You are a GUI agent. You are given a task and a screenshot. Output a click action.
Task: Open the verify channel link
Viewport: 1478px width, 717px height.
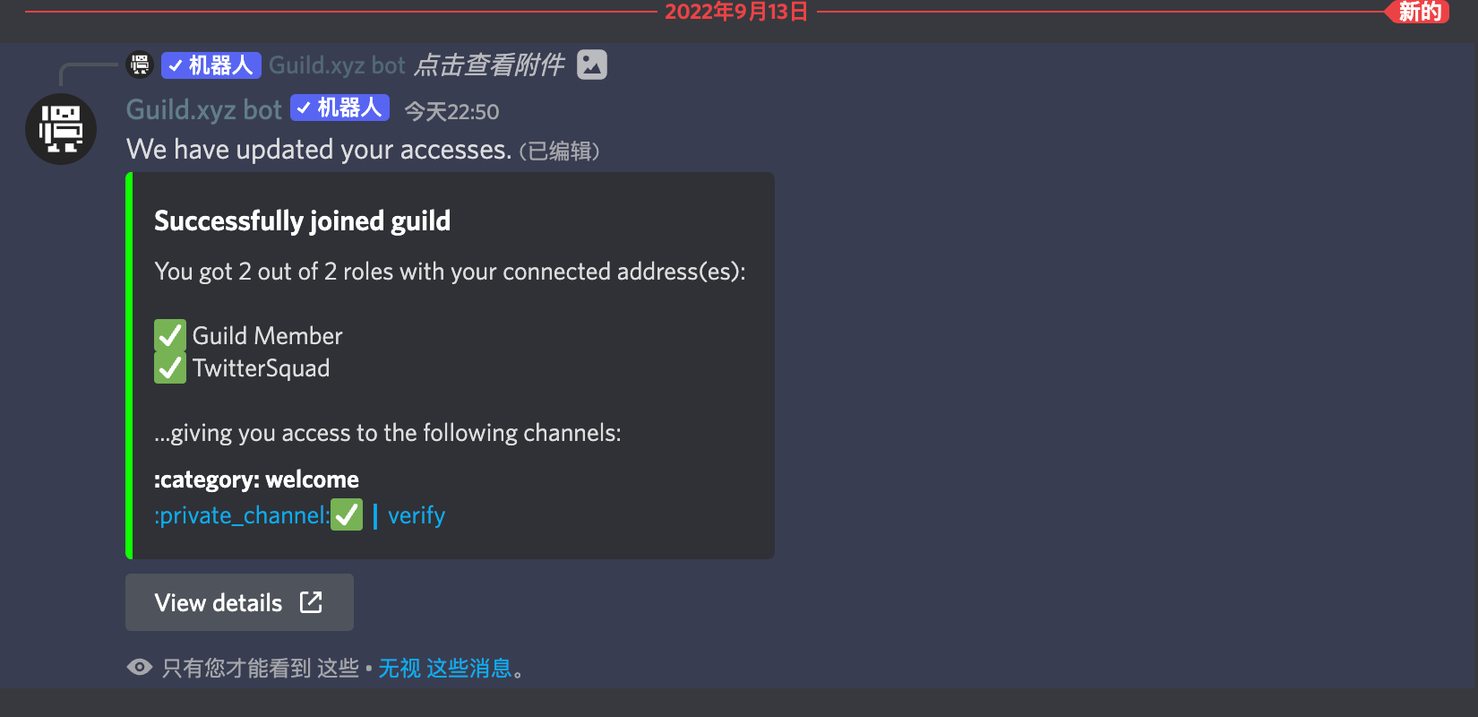417,515
